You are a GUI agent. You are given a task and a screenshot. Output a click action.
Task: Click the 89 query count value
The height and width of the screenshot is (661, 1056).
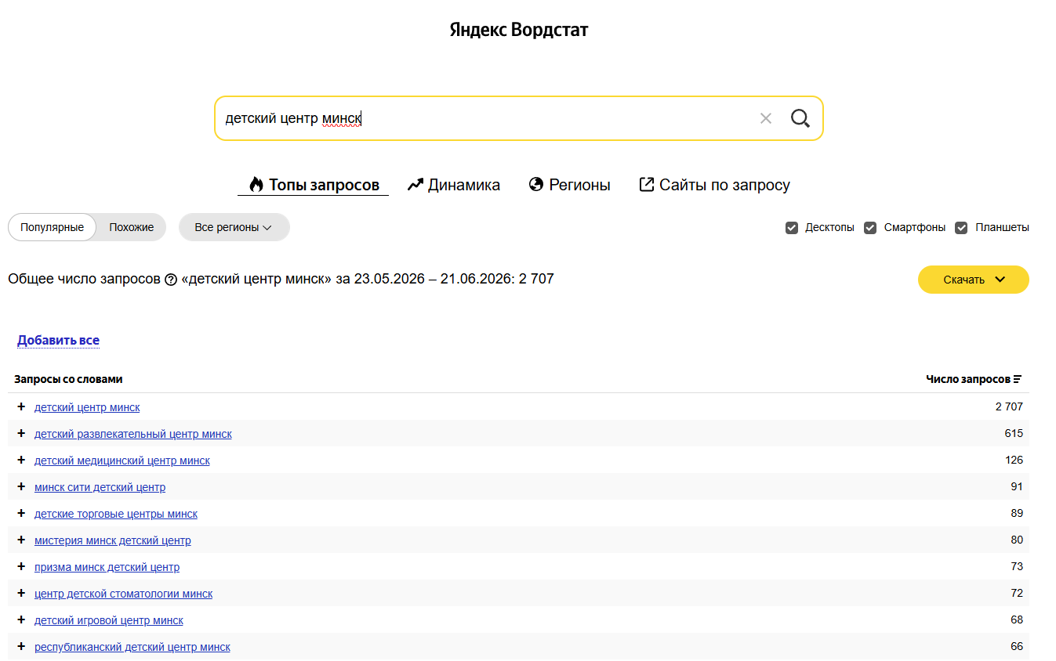tap(1017, 513)
